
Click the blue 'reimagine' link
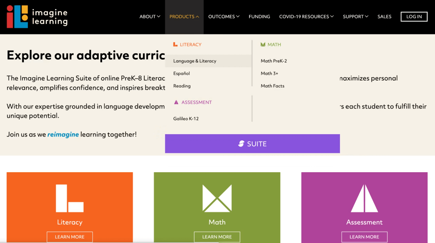pos(63,134)
